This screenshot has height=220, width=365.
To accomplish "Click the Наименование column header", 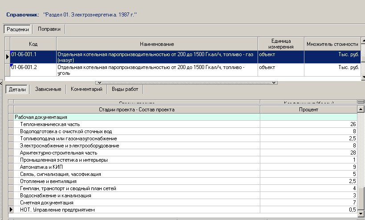I will coord(156,44).
